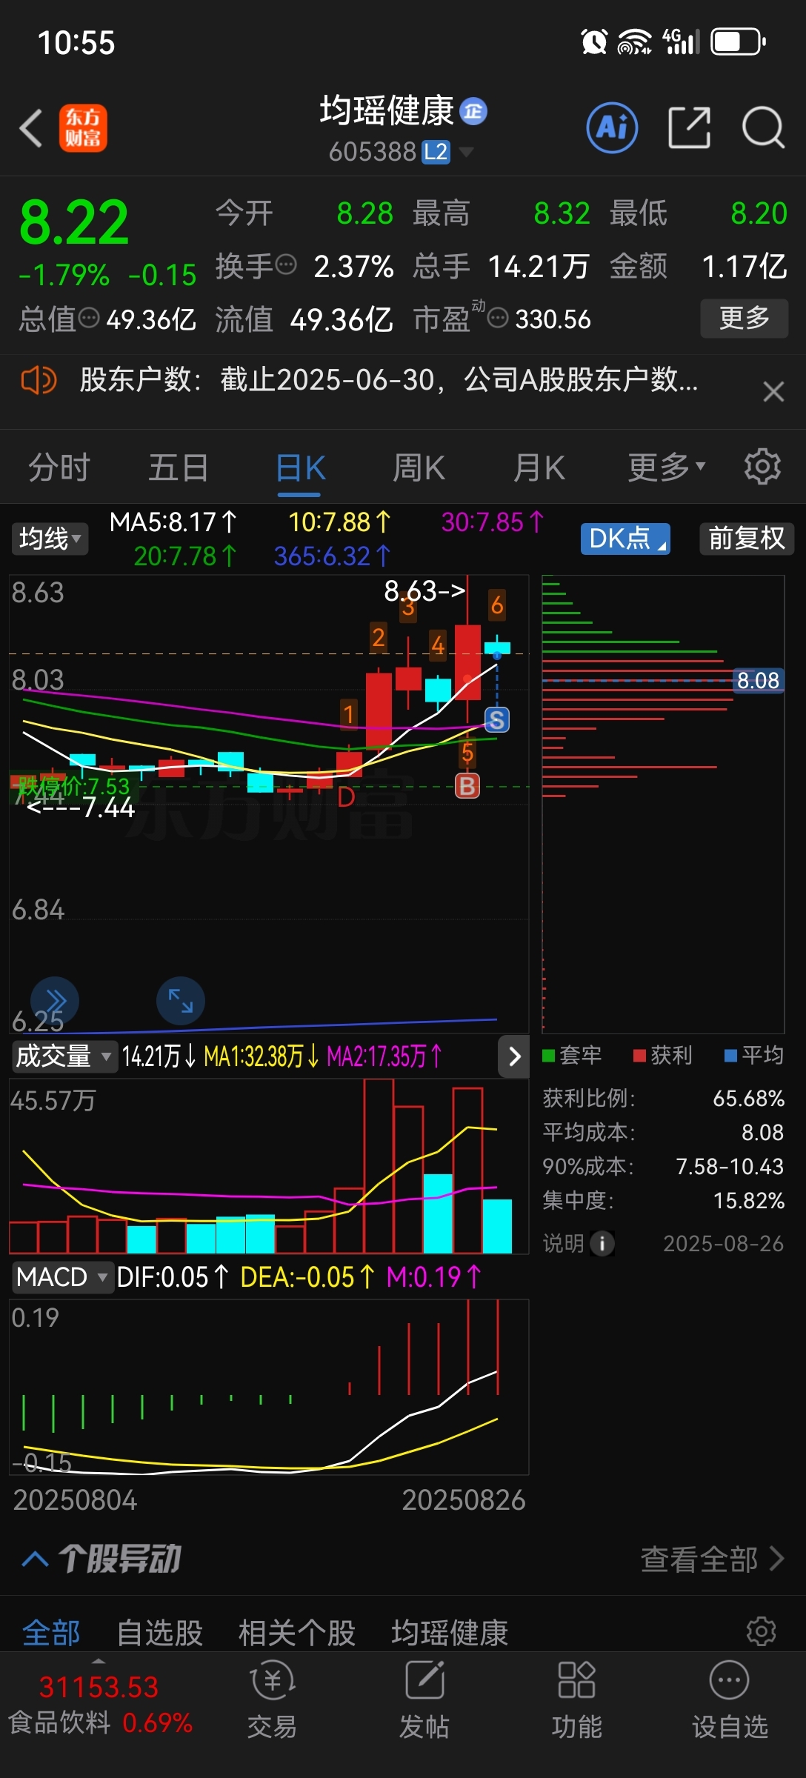Select the 全部 filter tab
806x1778 pixels.
(x=51, y=1633)
